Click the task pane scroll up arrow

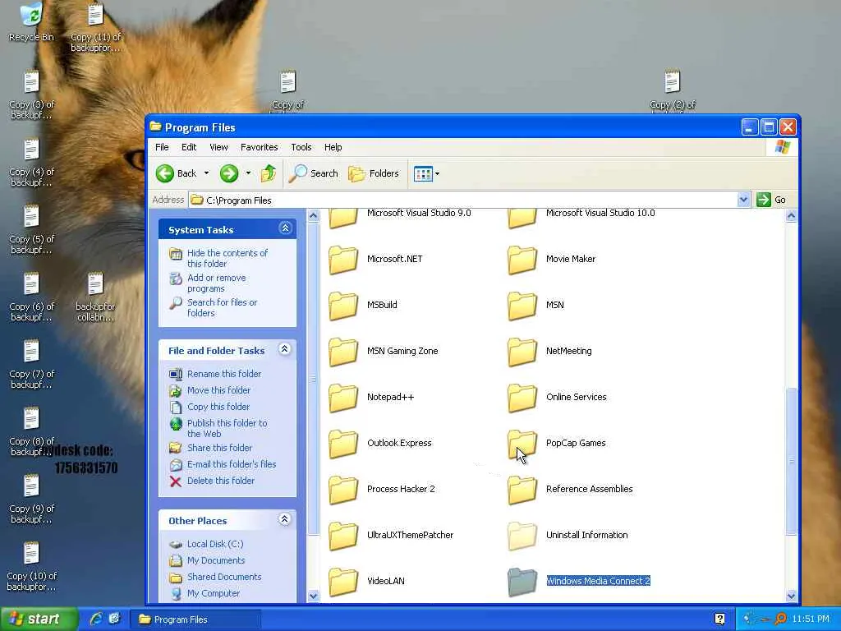313,216
